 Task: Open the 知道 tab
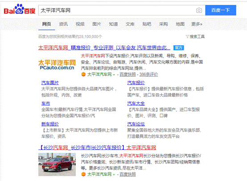(113, 24)
